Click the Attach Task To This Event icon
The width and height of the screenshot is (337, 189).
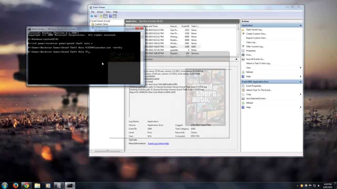click(x=243, y=90)
